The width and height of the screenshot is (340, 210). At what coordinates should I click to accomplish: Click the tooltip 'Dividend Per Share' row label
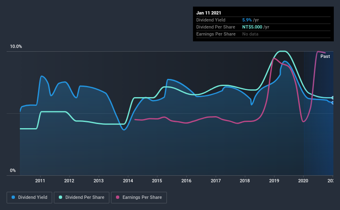215,27
